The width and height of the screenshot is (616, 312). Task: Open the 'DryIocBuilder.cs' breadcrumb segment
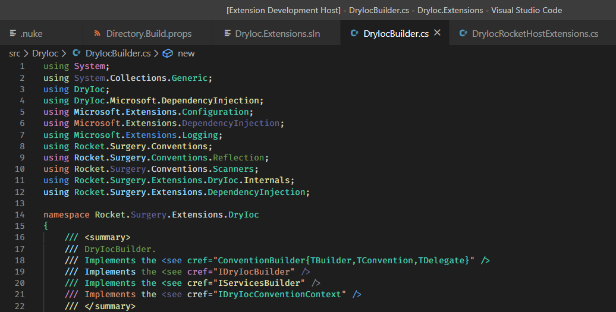(x=118, y=53)
